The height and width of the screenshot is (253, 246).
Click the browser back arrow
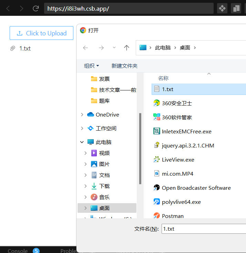pos(8,8)
